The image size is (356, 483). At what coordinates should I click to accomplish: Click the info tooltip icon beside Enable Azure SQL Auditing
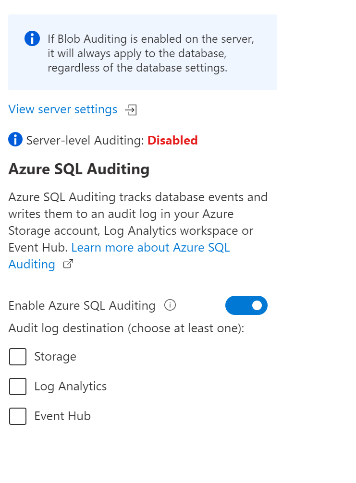(170, 305)
